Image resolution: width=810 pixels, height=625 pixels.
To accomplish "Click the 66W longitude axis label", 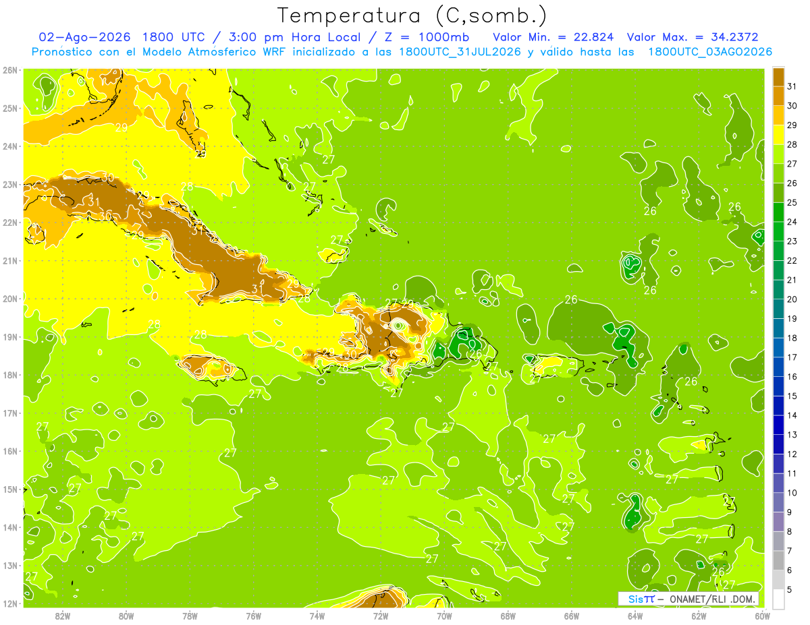I will tap(572, 616).
